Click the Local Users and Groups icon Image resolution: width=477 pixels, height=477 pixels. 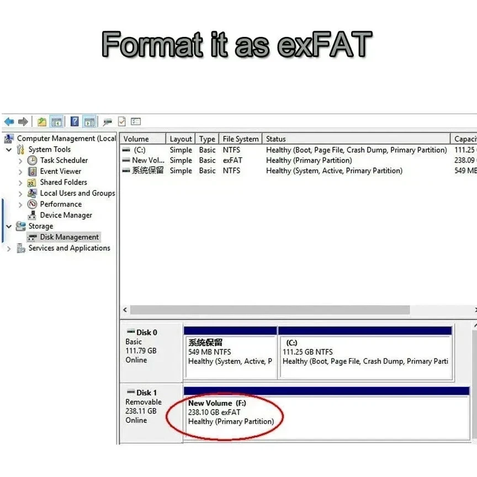tap(32, 193)
